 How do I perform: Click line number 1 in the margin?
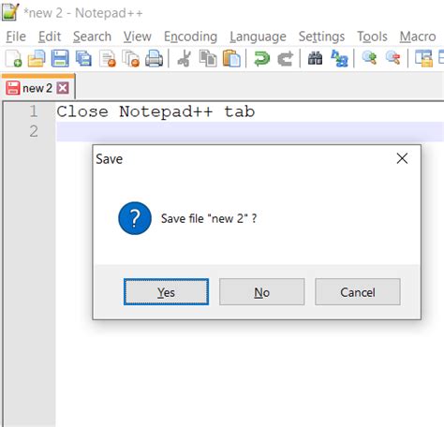click(34, 111)
